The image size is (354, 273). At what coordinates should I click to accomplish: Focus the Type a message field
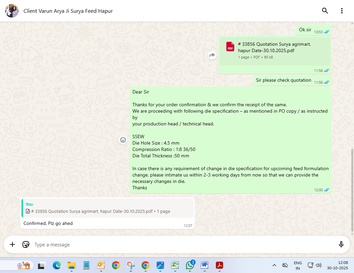[x=182, y=245]
